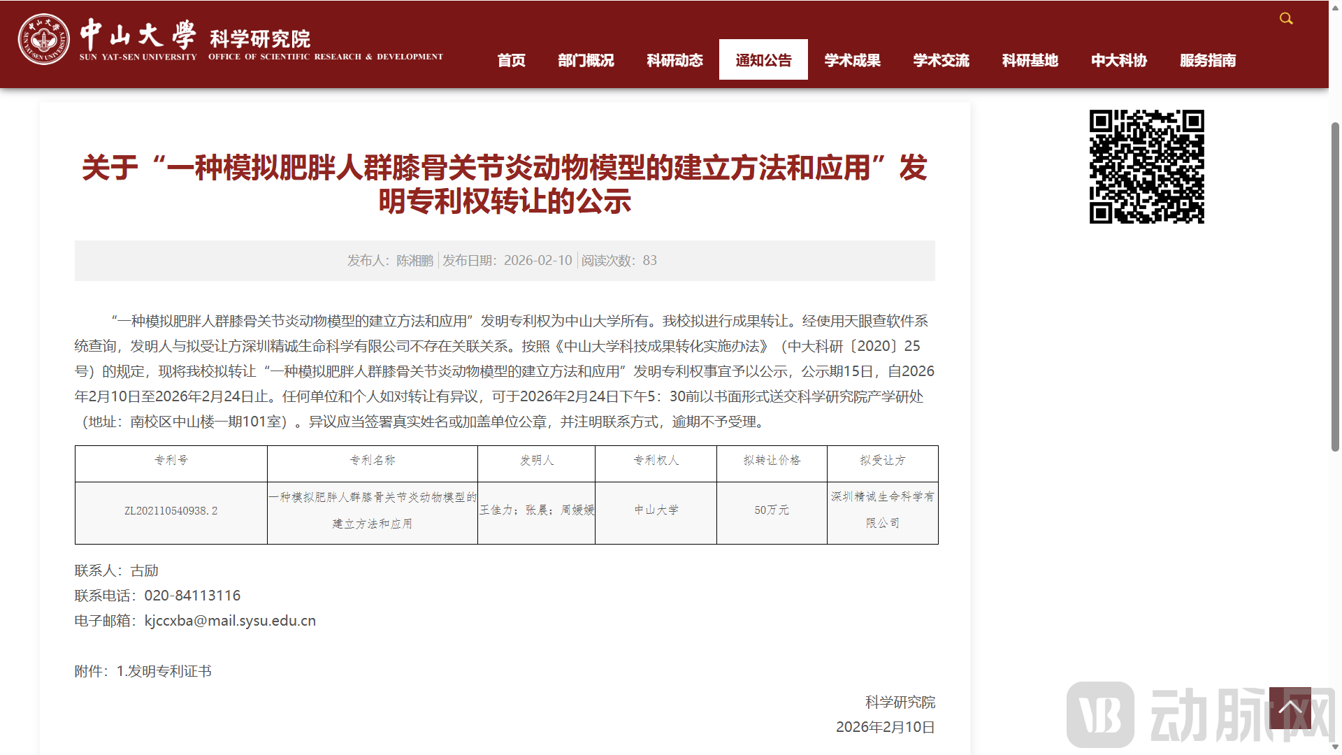1342x755 pixels.
Task: Open attachment 1.发明专利证书
Action: coord(164,671)
